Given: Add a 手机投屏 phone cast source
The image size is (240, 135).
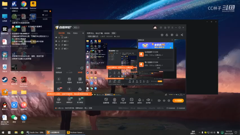Looking at the screenshot, I should click(123, 101).
